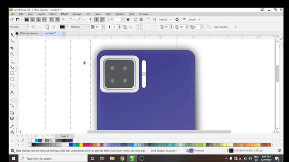Select the Page 1 tab
This screenshot has height=162, width=289.
click(64, 136)
